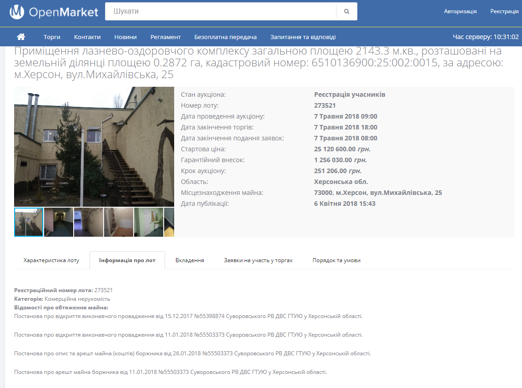Click Категорія: Комерційна нерухомість line
Image resolution: width=522 pixels, height=388 pixels.
click(62, 299)
